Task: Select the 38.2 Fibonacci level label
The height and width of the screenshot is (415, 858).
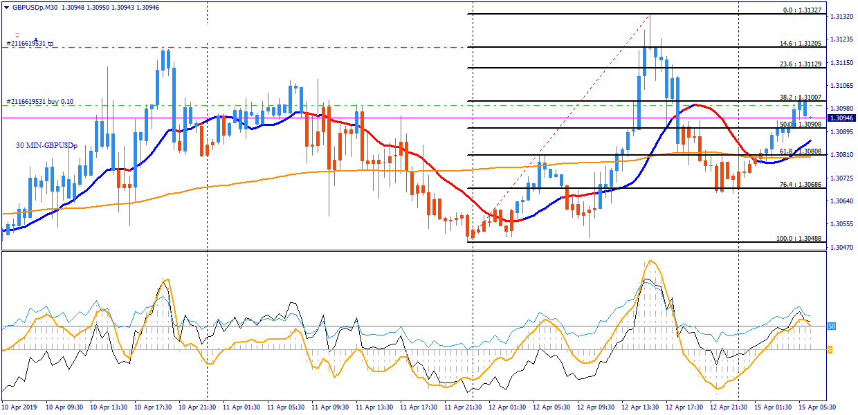Action: pos(800,97)
